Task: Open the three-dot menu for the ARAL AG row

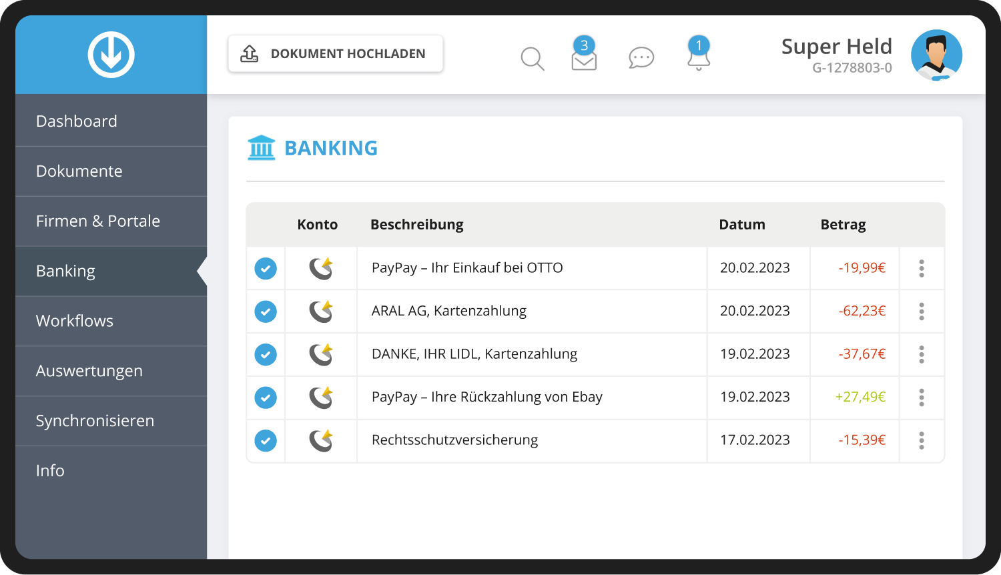Action: [x=922, y=311]
